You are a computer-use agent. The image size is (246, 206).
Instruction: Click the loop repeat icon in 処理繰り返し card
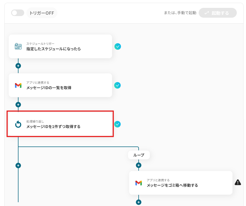point(18,124)
